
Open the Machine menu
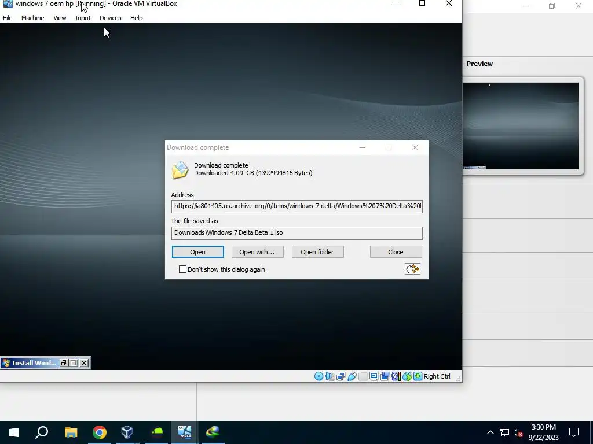click(32, 18)
